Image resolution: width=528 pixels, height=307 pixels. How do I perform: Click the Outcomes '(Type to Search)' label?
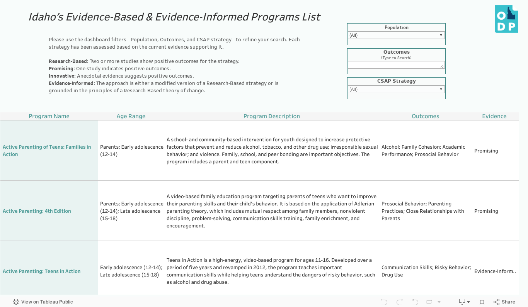pos(396,58)
